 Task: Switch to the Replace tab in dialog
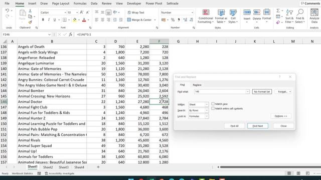pyautogui.click(x=197, y=85)
